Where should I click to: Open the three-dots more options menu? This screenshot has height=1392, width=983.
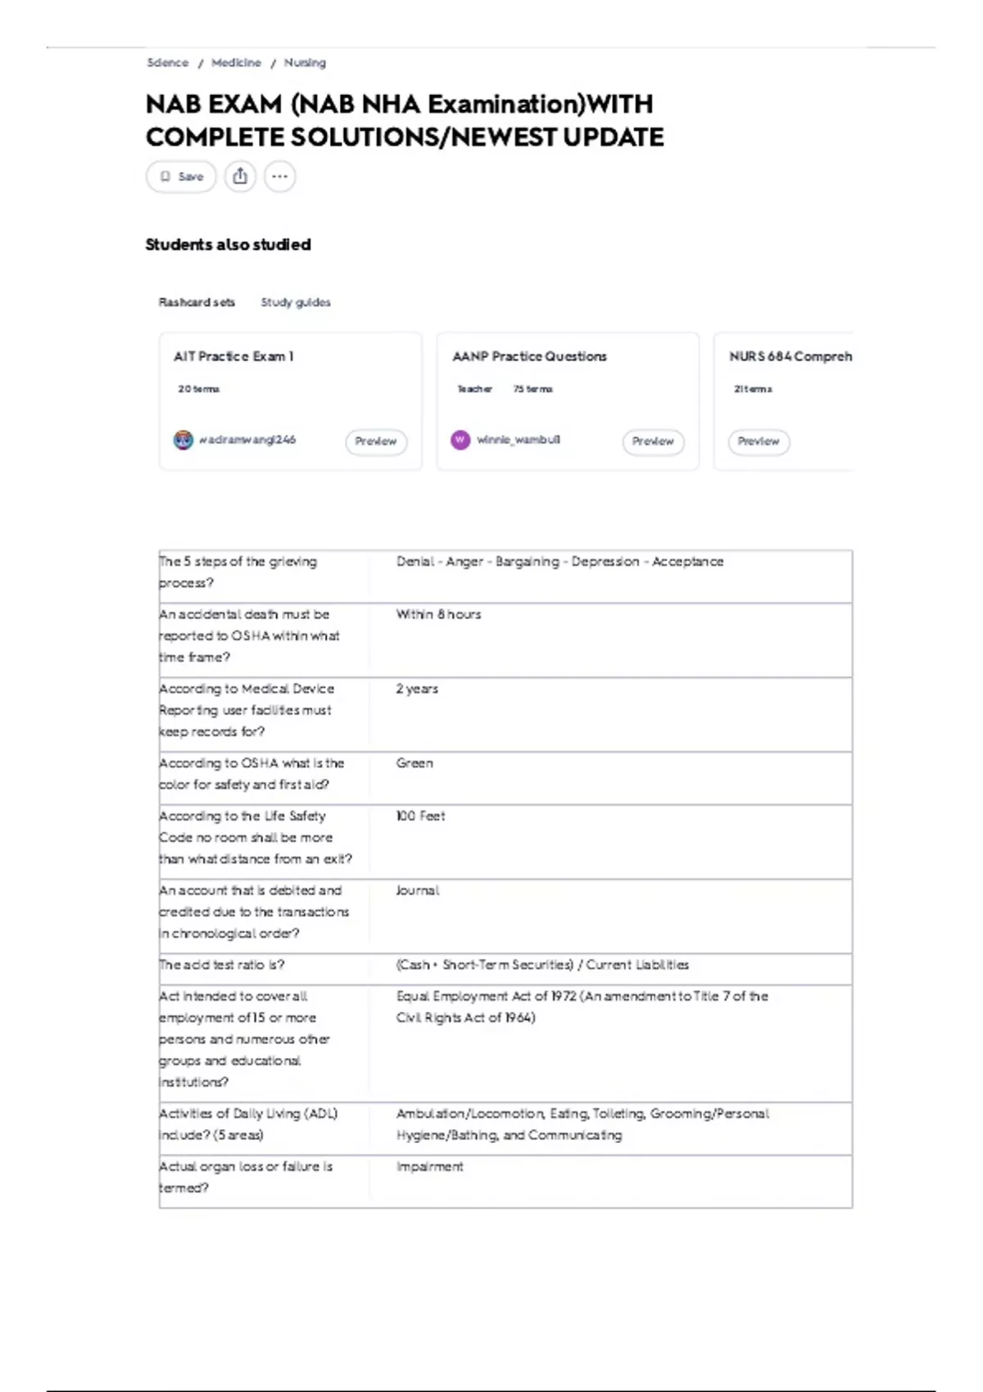click(x=279, y=176)
